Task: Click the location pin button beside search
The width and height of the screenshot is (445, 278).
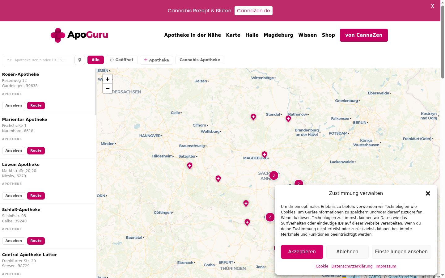Action: pos(80,60)
